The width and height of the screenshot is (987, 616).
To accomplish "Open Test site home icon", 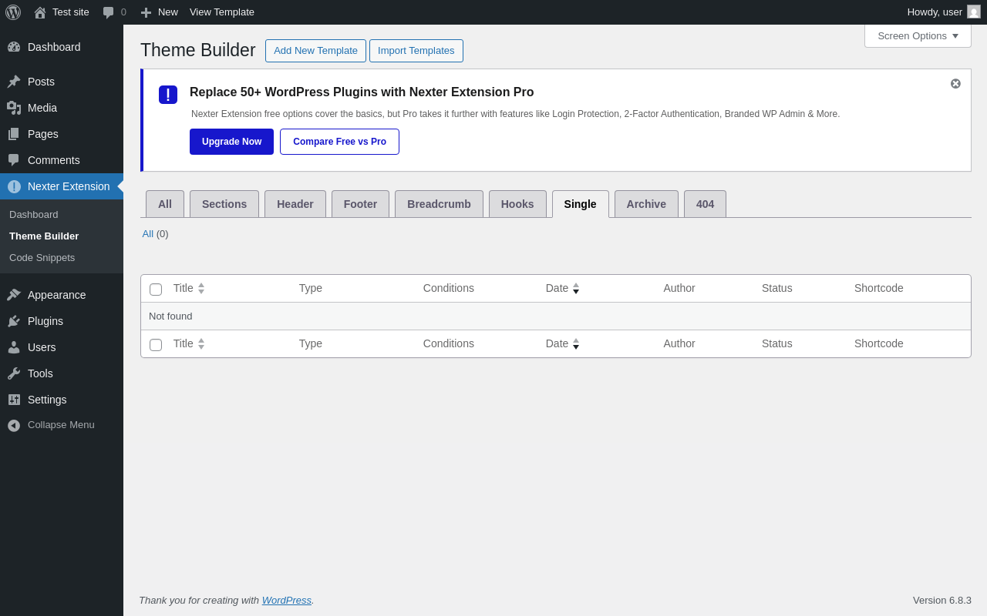I will (x=40, y=12).
